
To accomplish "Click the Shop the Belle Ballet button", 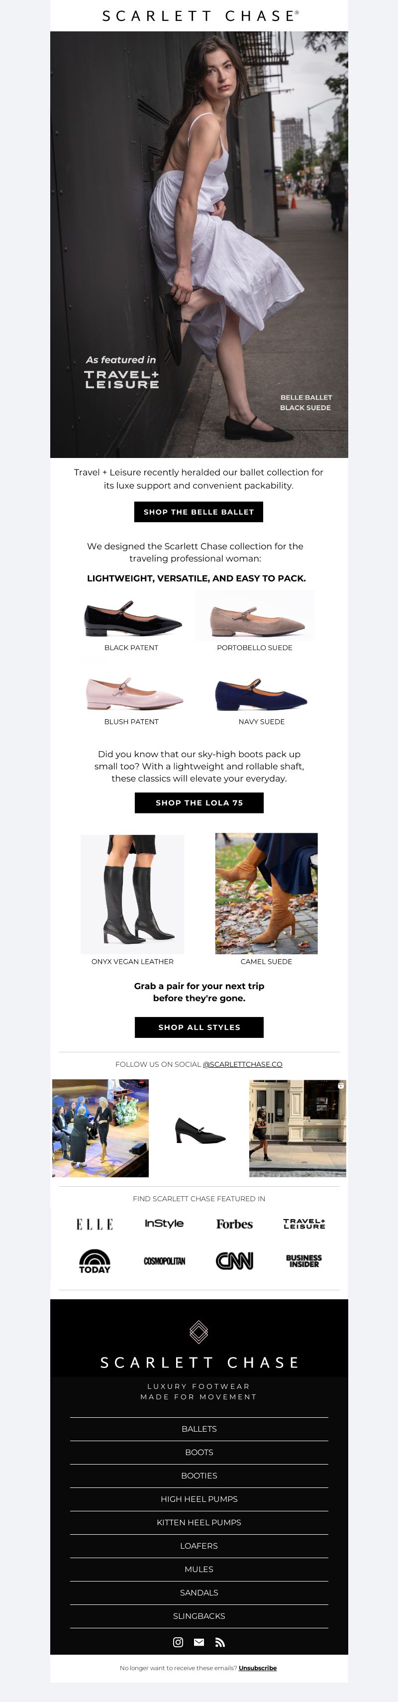I will click(199, 512).
